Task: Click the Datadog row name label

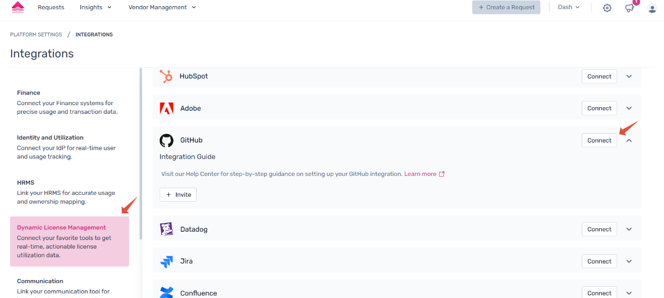Action: pos(194,229)
